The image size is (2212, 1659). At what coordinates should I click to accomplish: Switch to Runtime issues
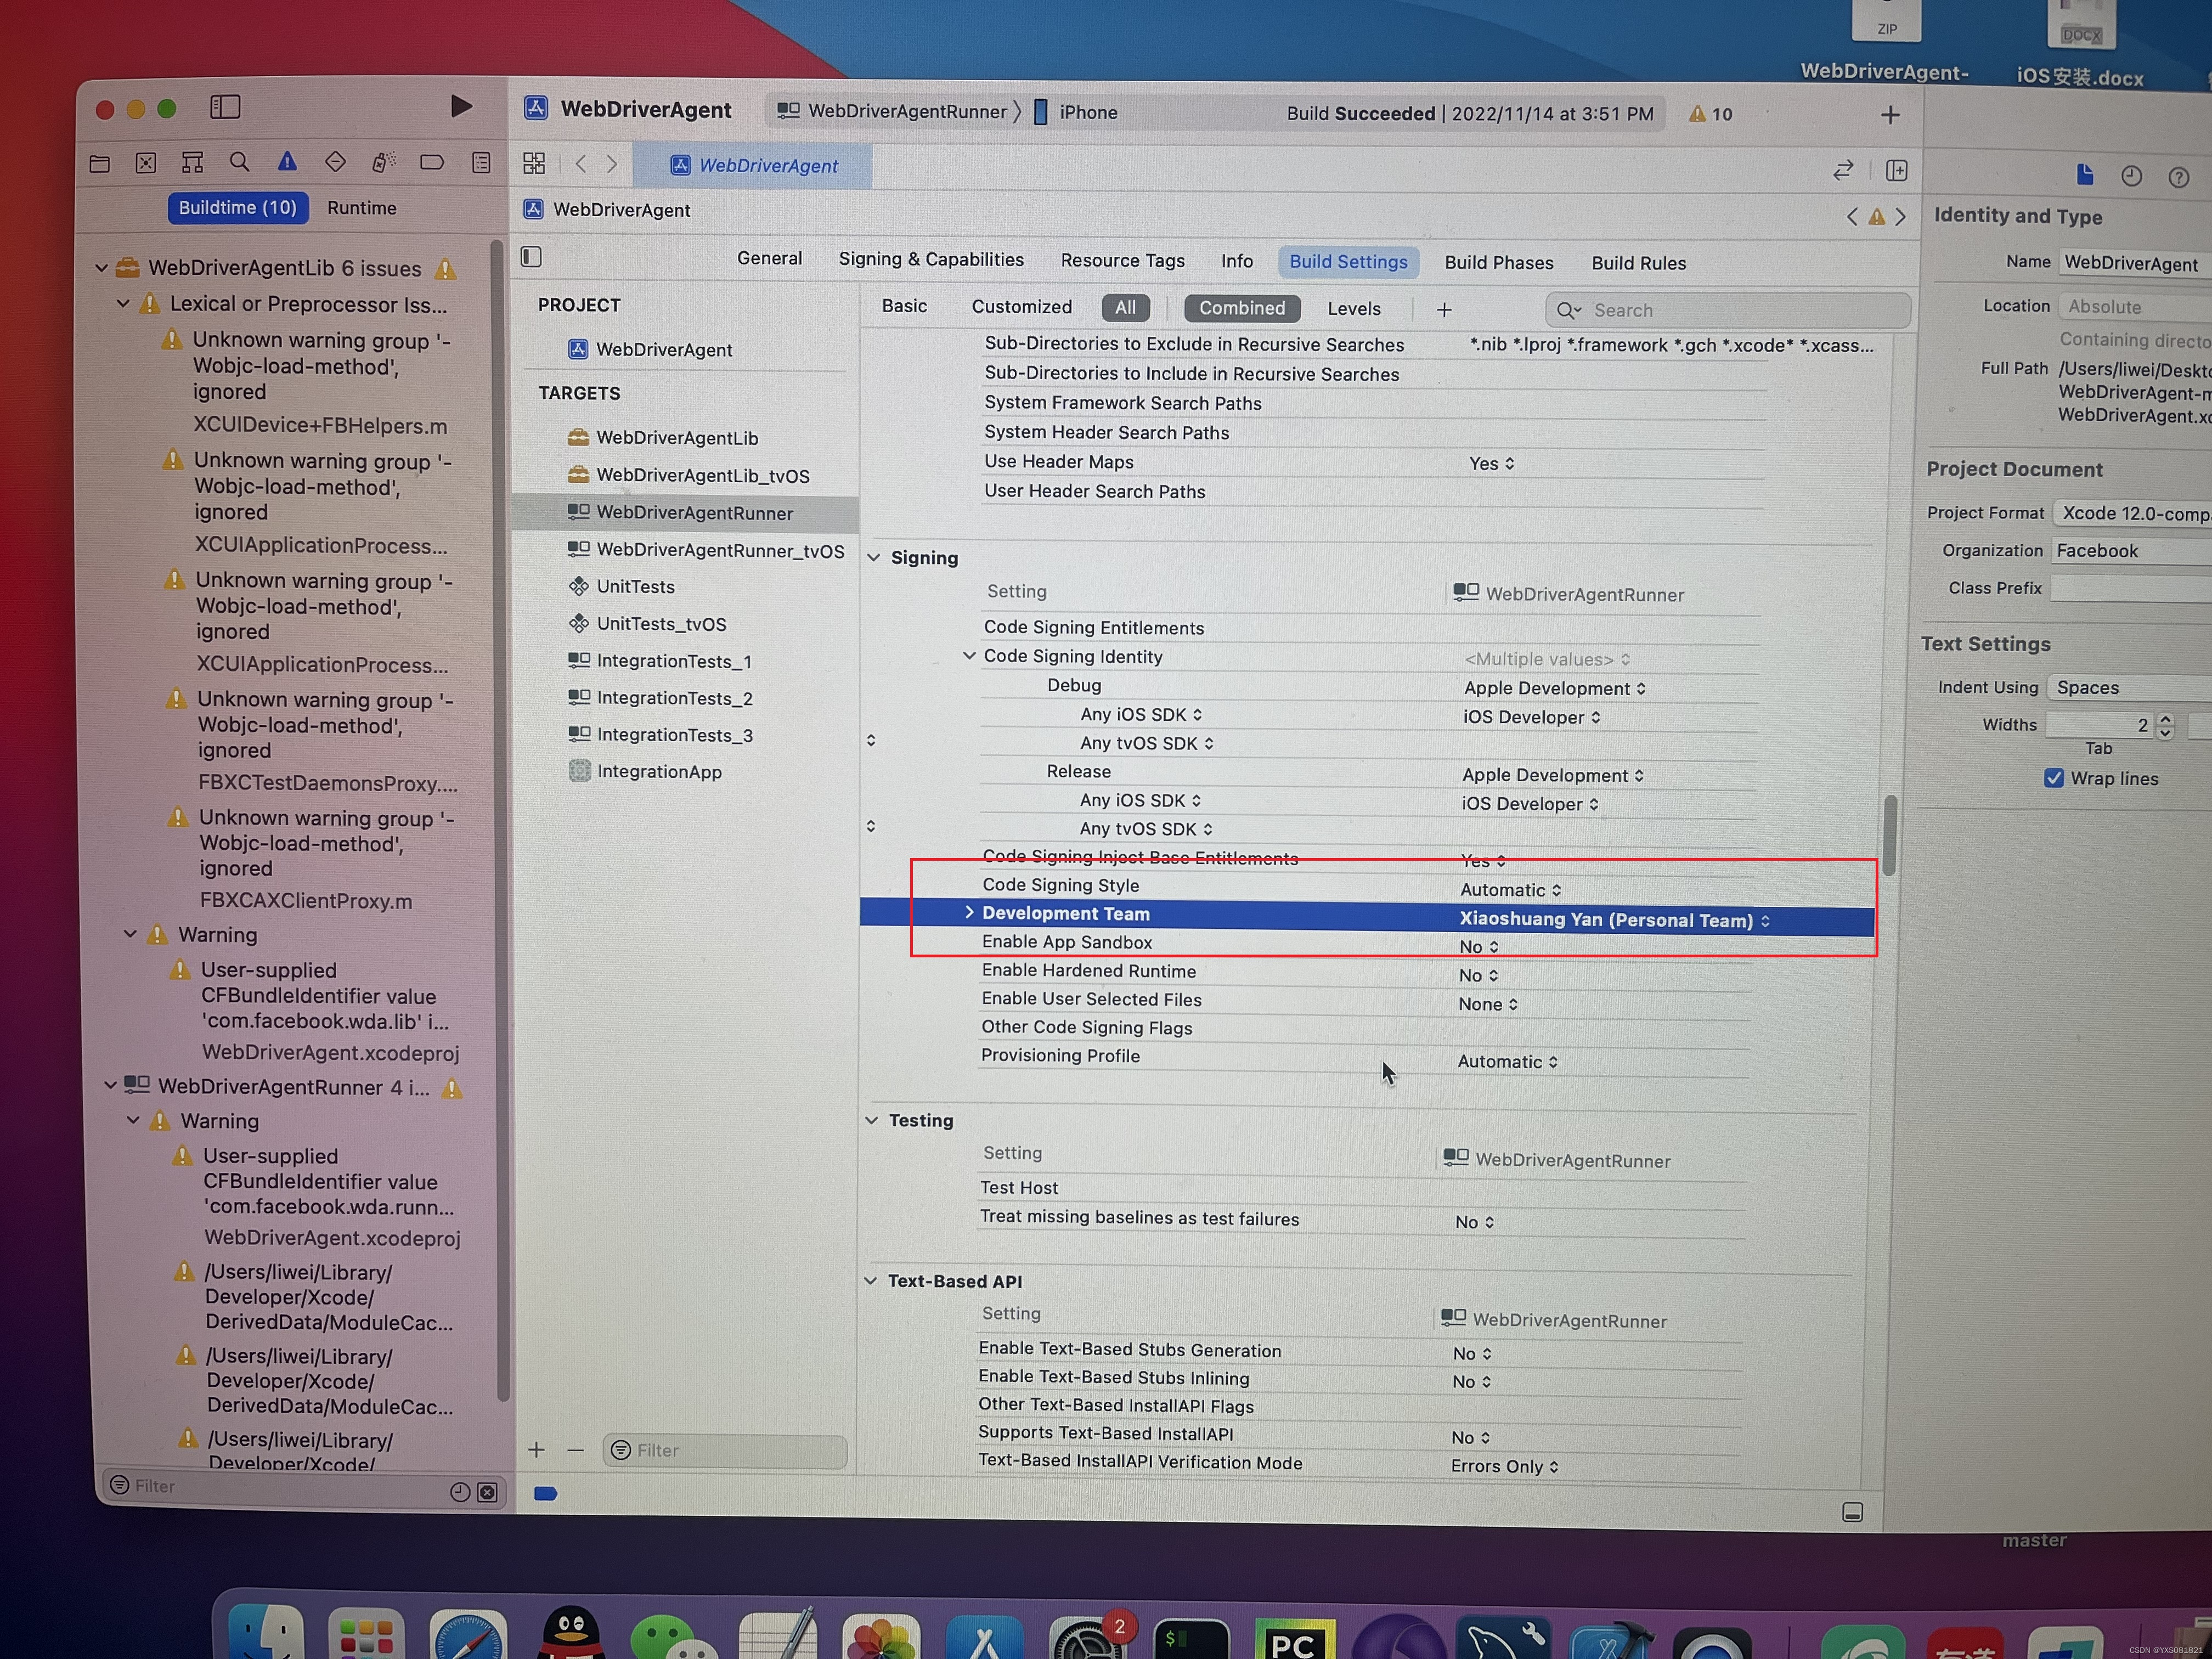tap(361, 208)
